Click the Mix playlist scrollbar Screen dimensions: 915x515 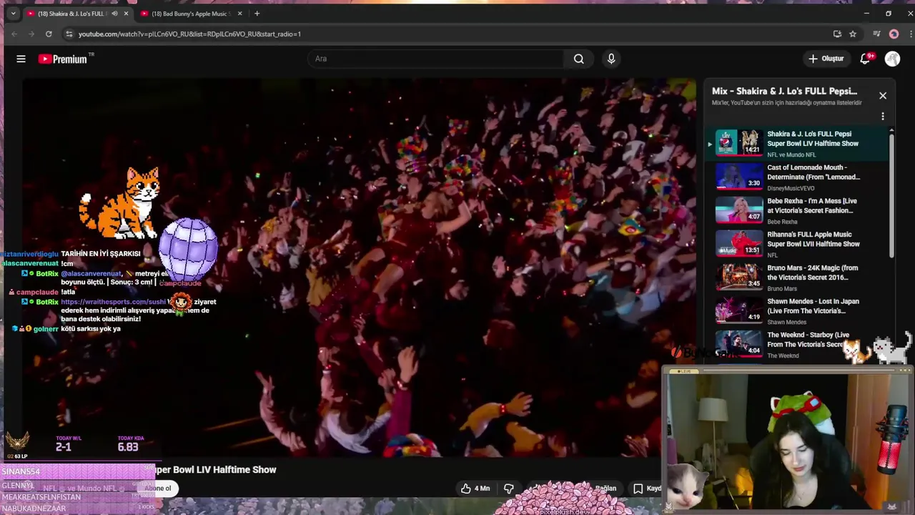(891, 195)
